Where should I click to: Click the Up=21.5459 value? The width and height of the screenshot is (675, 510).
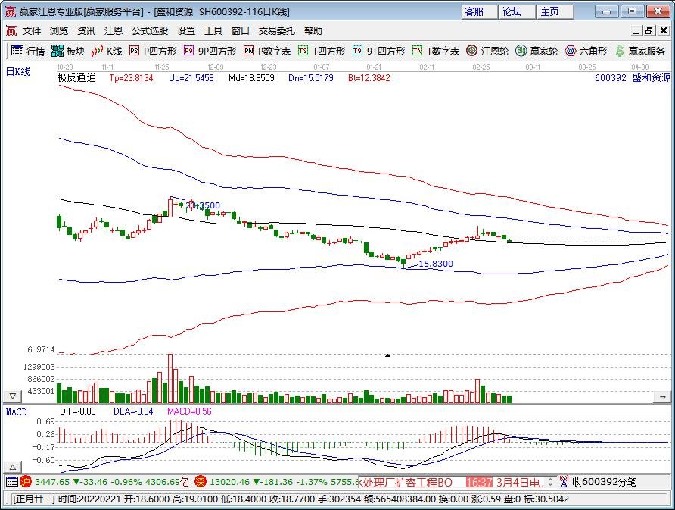click(x=191, y=78)
